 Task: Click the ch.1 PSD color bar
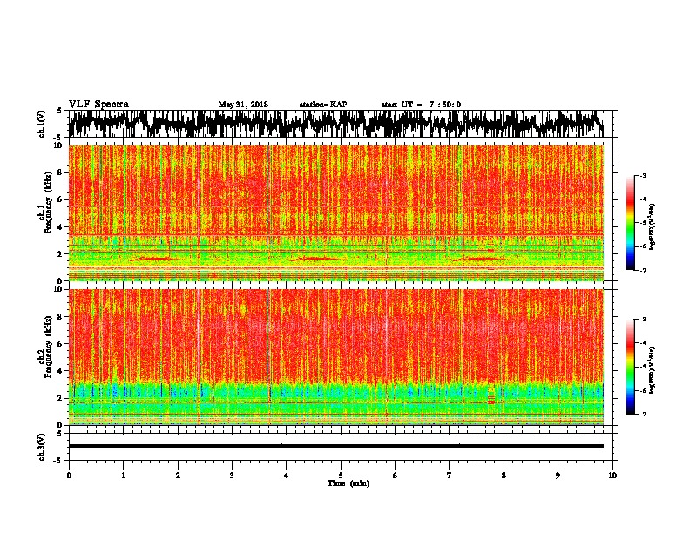630,223
